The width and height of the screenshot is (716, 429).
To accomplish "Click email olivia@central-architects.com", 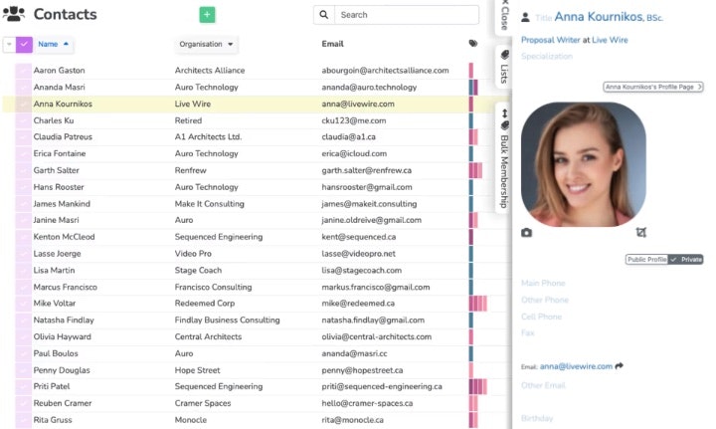I will pos(376,337).
